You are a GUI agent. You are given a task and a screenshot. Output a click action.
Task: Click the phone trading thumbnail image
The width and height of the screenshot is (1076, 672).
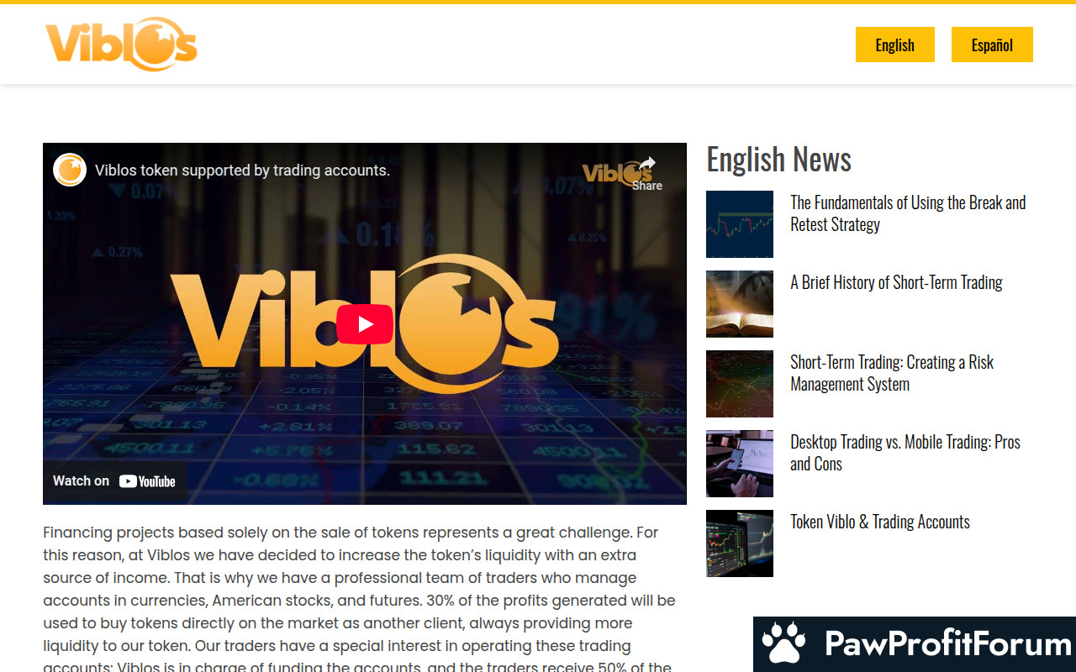740,464
